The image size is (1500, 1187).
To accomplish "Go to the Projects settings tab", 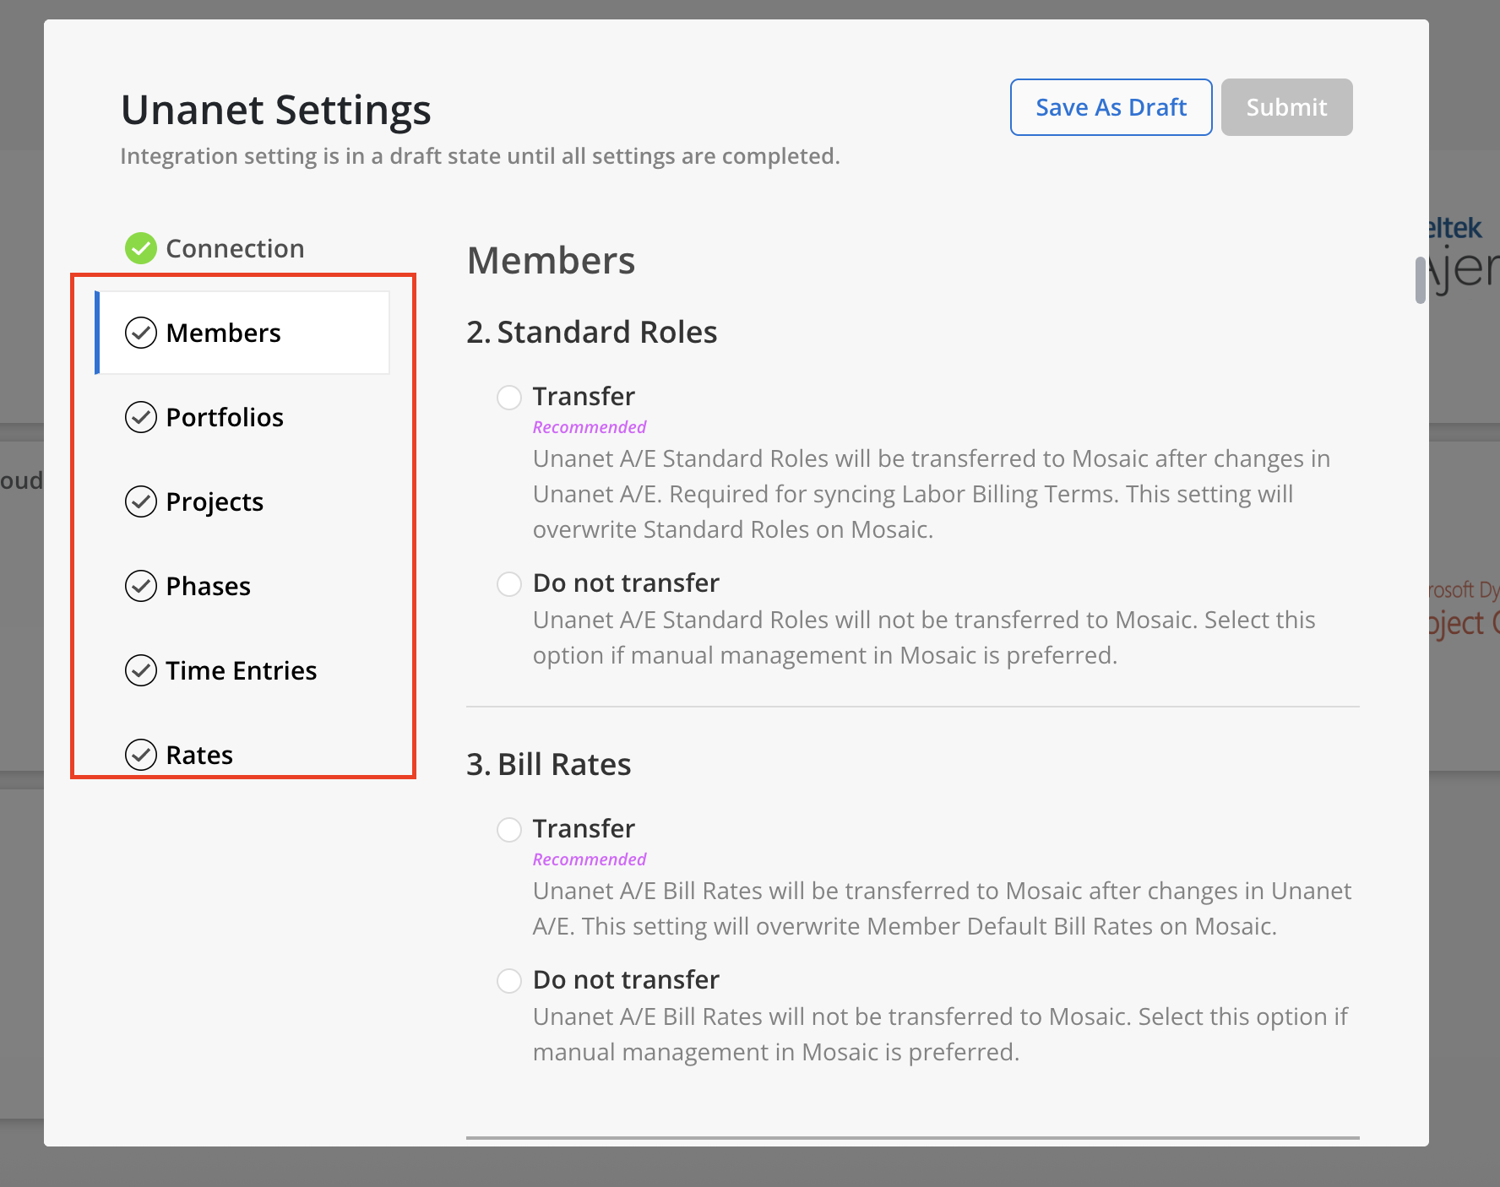I will tap(215, 501).
